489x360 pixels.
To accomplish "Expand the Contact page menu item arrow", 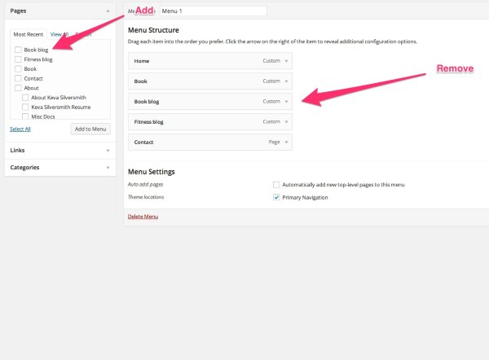I will (x=286, y=142).
